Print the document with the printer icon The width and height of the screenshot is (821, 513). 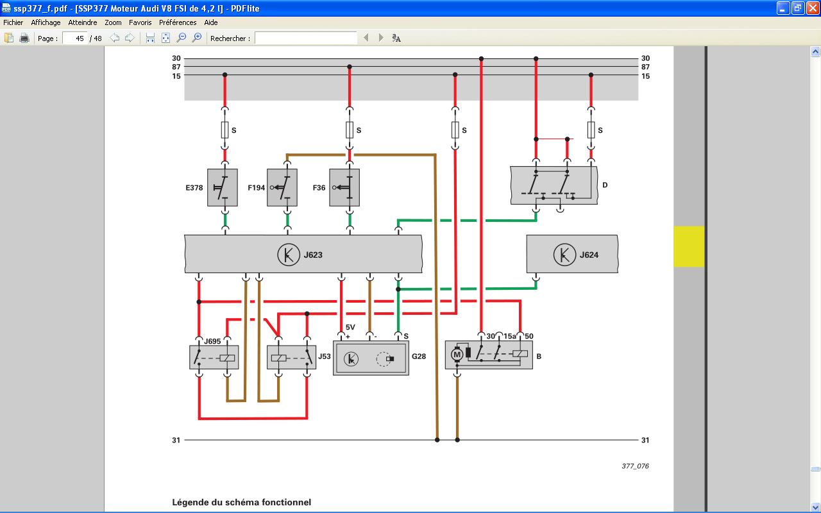pyautogui.click(x=24, y=38)
